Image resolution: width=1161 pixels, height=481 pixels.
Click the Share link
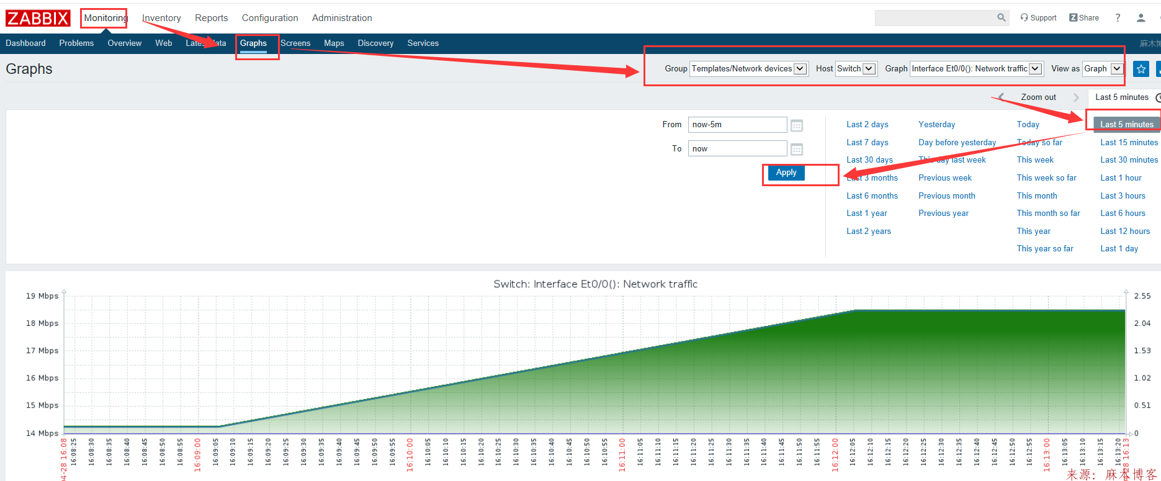[1084, 18]
